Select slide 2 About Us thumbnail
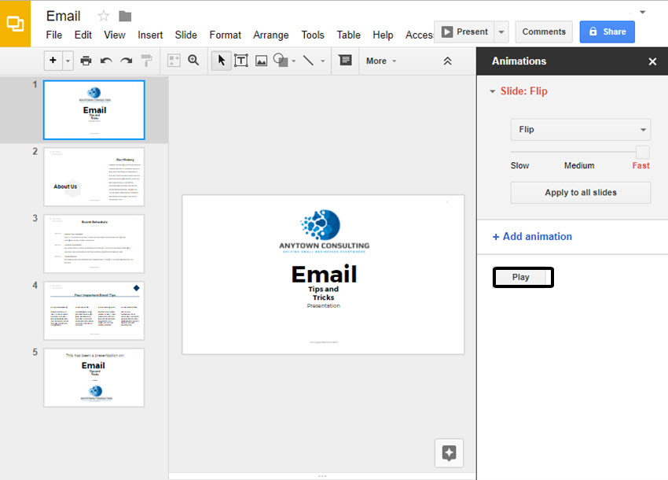Viewport: 668px width, 480px height. tap(94, 176)
